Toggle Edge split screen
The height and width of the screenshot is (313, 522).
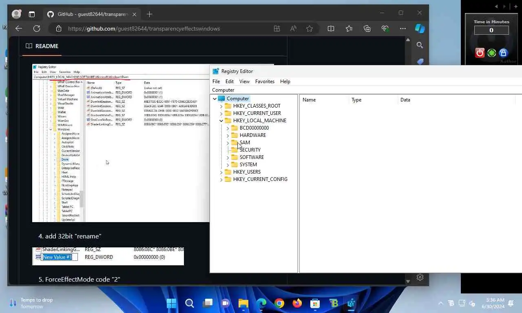tap(331, 29)
